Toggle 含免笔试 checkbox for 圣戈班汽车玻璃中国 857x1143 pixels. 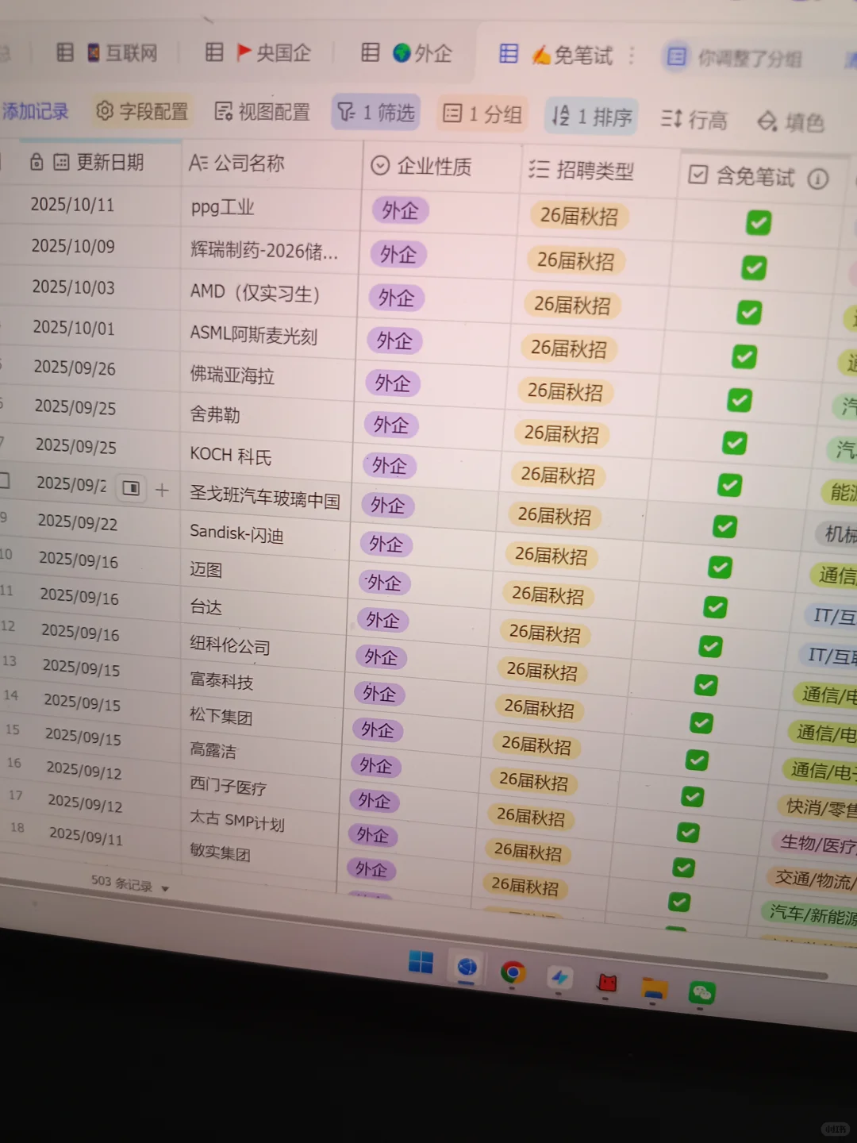click(725, 526)
